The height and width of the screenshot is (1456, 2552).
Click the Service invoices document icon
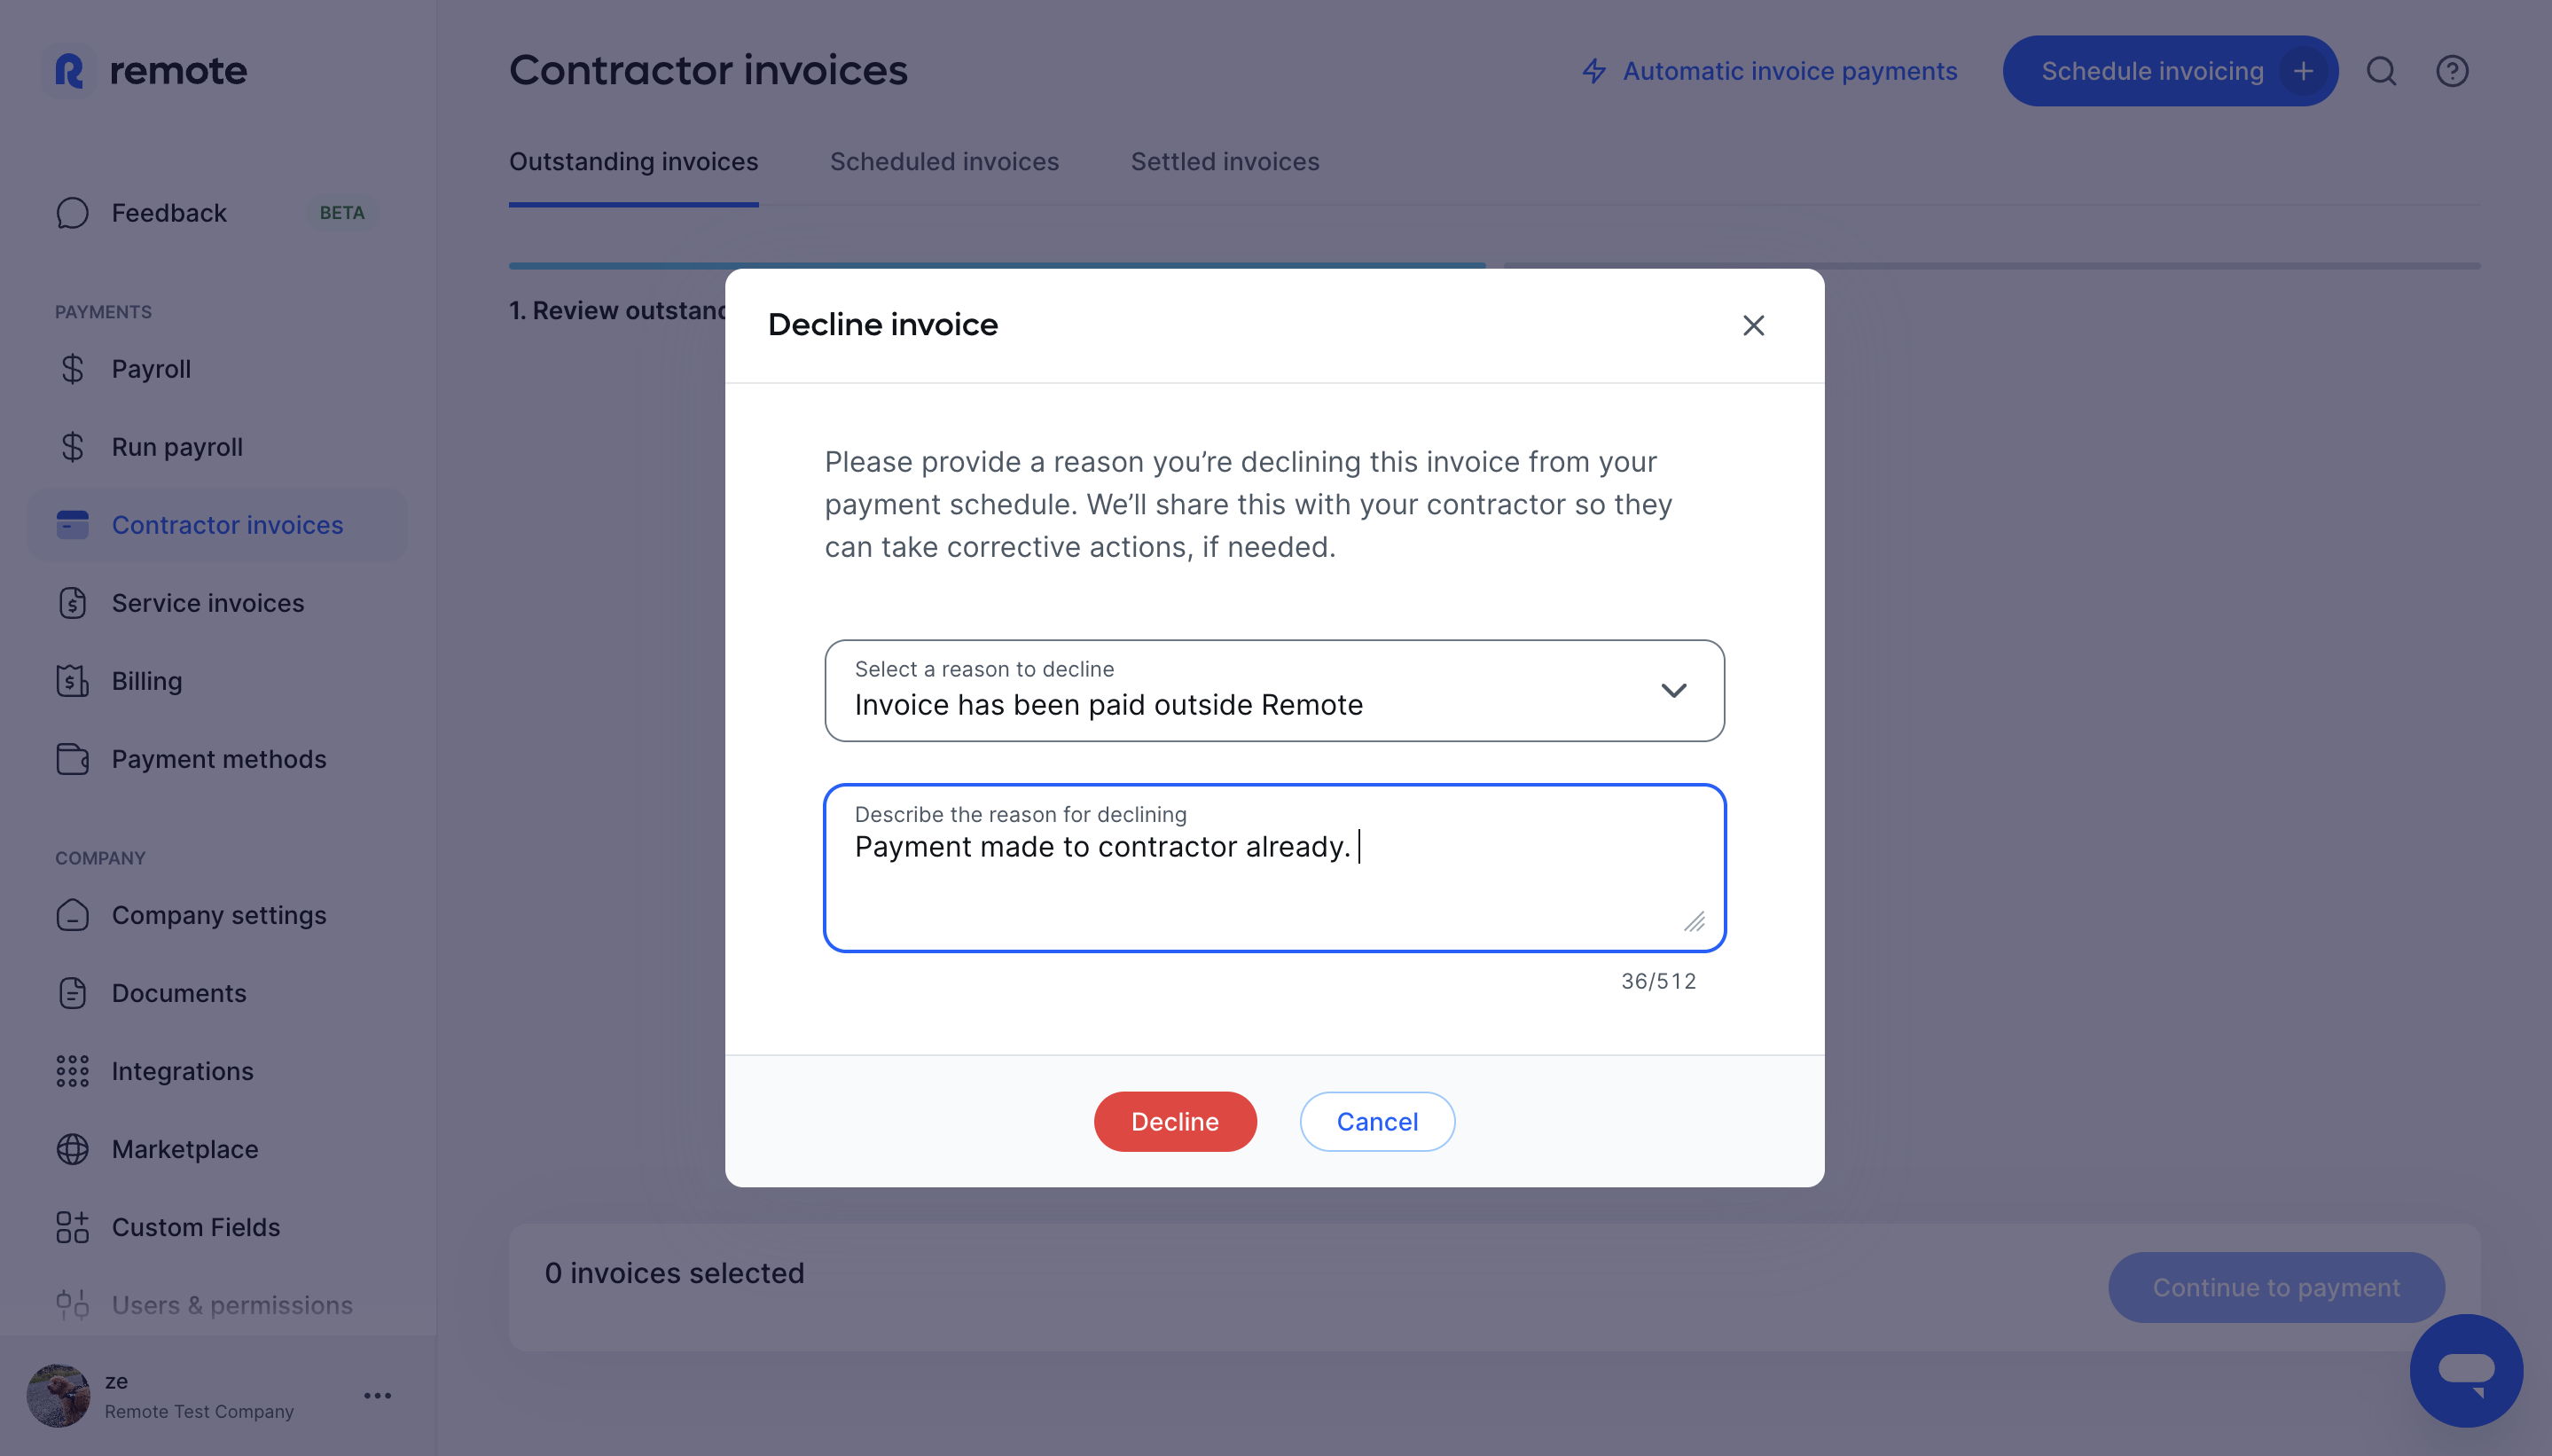pyautogui.click(x=72, y=603)
